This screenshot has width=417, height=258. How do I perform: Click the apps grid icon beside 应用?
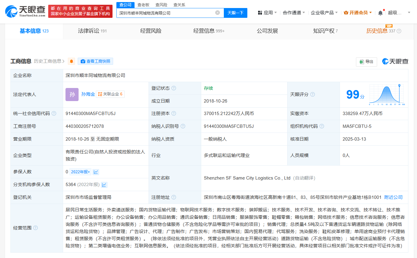260,12
